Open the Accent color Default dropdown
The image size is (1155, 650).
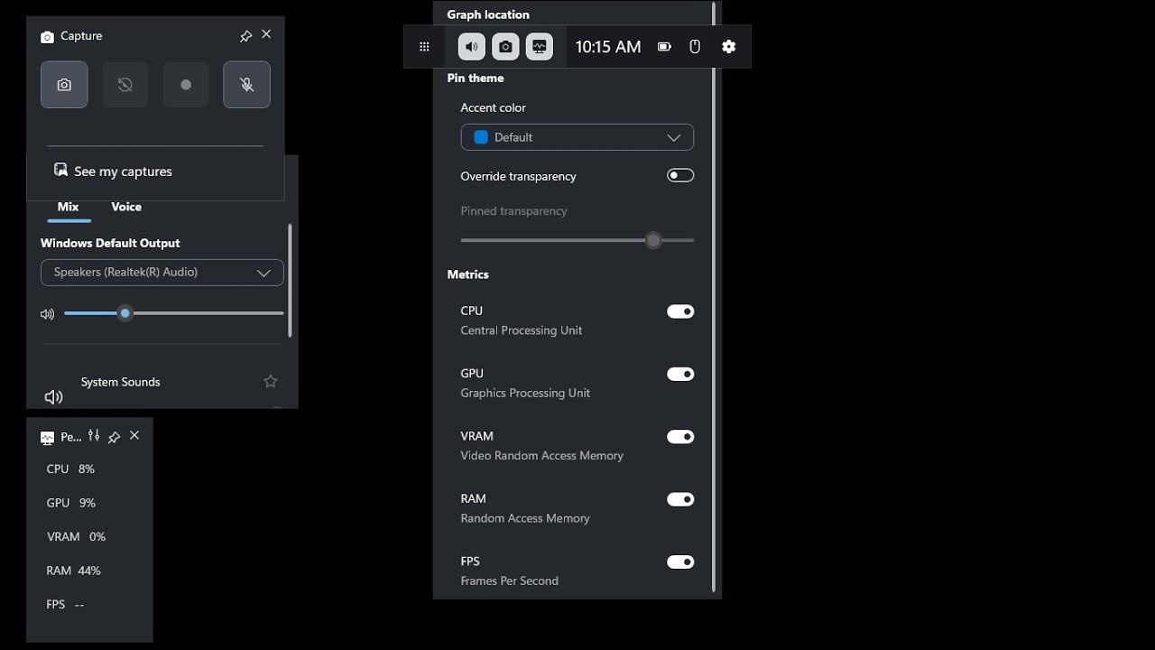click(577, 137)
